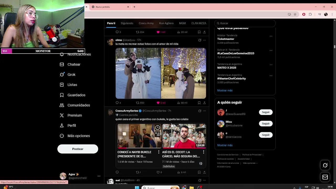Reply to top post with 3 comments
The height and width of the screenshot is (189, 336).
[x=118, y=32]
